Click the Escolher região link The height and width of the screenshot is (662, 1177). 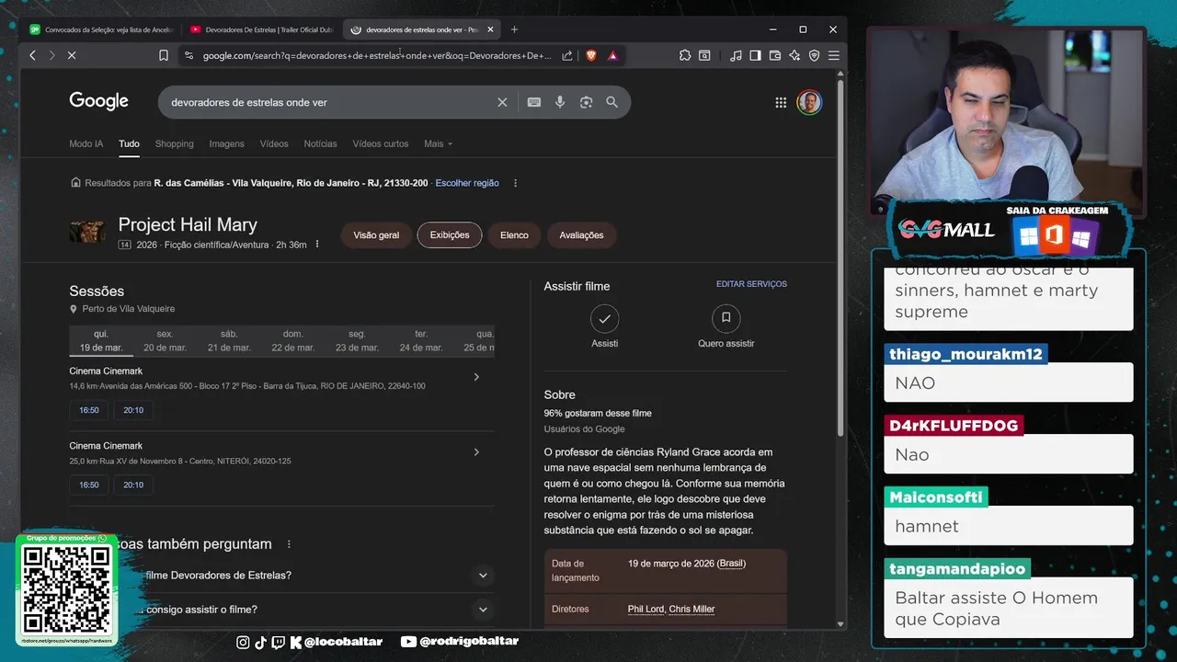click(x=467, y=183)
